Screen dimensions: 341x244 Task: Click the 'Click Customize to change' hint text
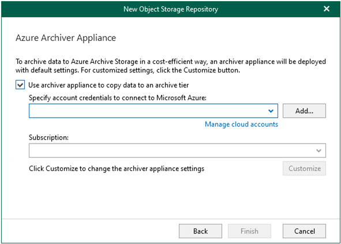coord(117,168)
